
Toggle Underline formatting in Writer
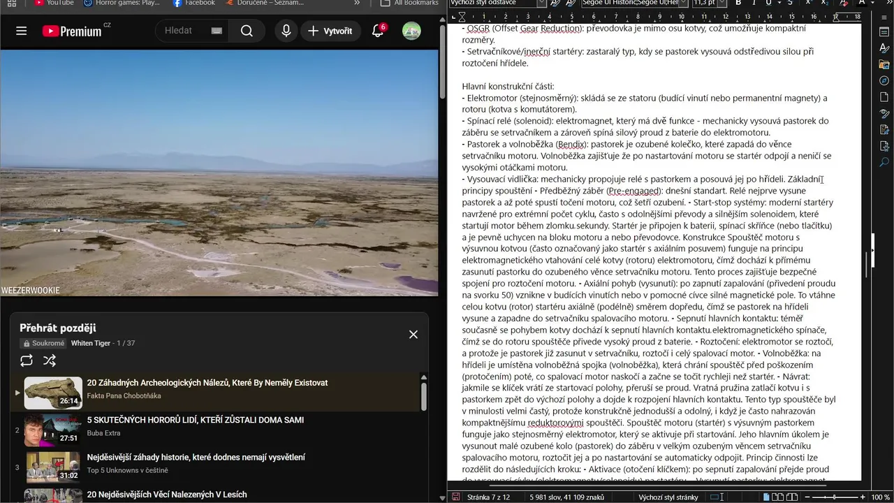pyautogui.click(x=768, y=3)
